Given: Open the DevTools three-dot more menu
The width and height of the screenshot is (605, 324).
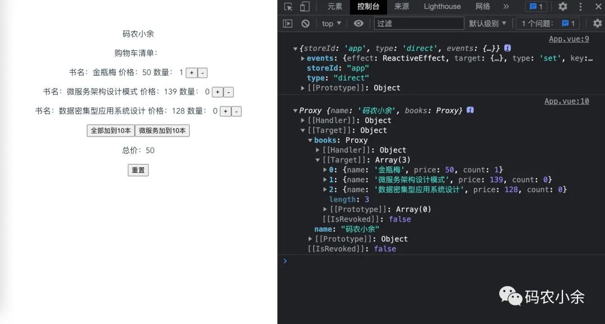Looking at the screenshot, I should tap(580, 7).
